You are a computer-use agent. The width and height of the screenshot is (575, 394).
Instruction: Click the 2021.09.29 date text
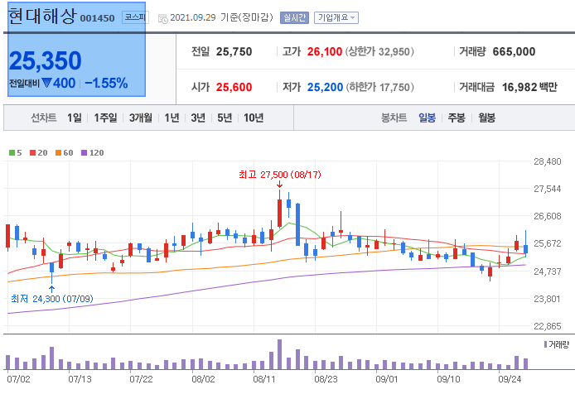193,17
